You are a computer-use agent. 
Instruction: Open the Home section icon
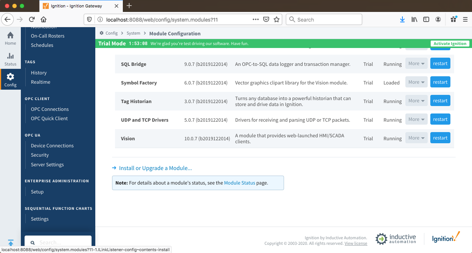coord(10,35)
